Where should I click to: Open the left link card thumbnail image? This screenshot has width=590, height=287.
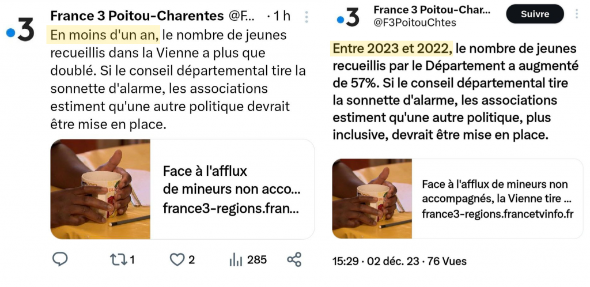coord(100,189)
